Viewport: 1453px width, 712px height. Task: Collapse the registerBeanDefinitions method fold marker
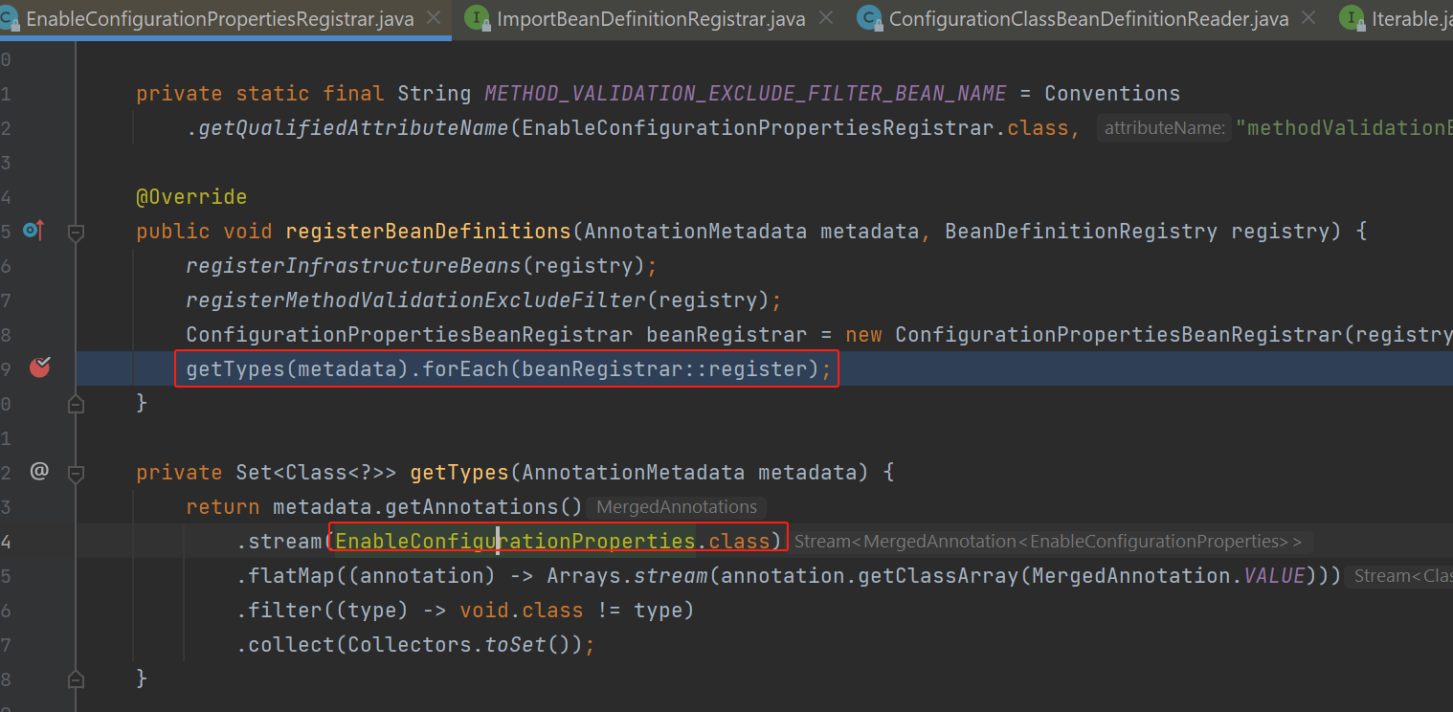pos(77,232)
